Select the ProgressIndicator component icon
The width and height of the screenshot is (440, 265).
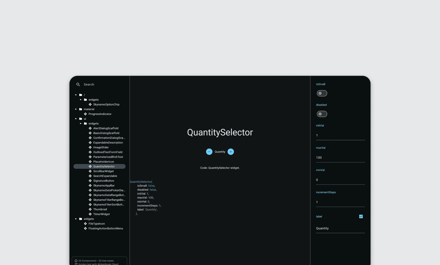point(86,114)
